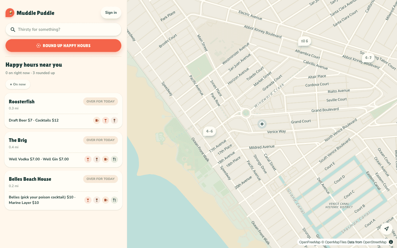Viewport: 397px width, 248px height.
Task: Click the current location dot on map
Action: pos(262,124)
